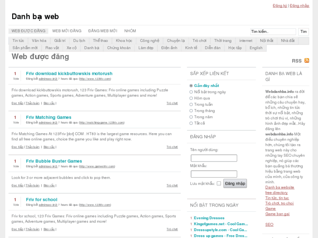The height and width of the screenshot is (238, 318).
Task: Open http://www.gamesfriv.com source link
Action: tap(97, 166)
